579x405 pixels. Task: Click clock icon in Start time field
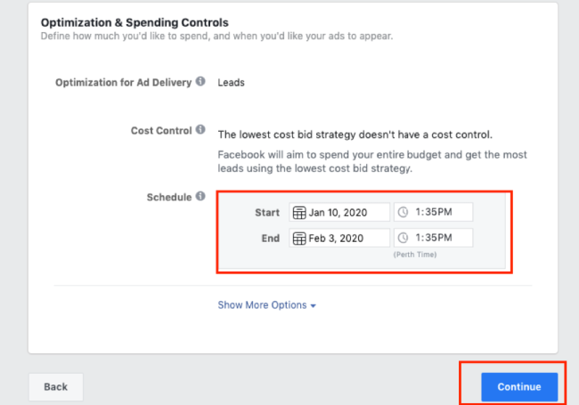point(403,212)
